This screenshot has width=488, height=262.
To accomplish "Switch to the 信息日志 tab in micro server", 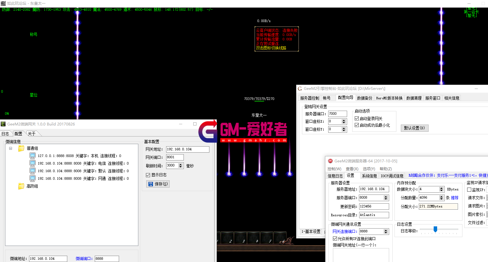I will tap(335, 176).
